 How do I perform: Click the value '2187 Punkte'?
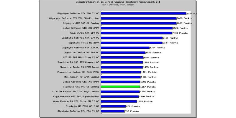click(171, 43)
